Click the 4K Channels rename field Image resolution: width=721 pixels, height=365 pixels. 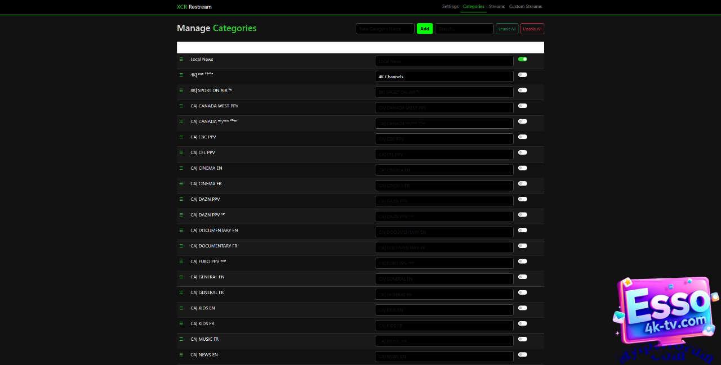444,76
